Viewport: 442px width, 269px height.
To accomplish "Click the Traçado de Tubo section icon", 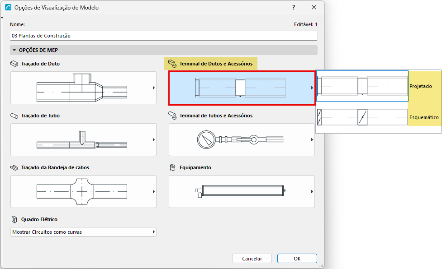I will [14, 116].
